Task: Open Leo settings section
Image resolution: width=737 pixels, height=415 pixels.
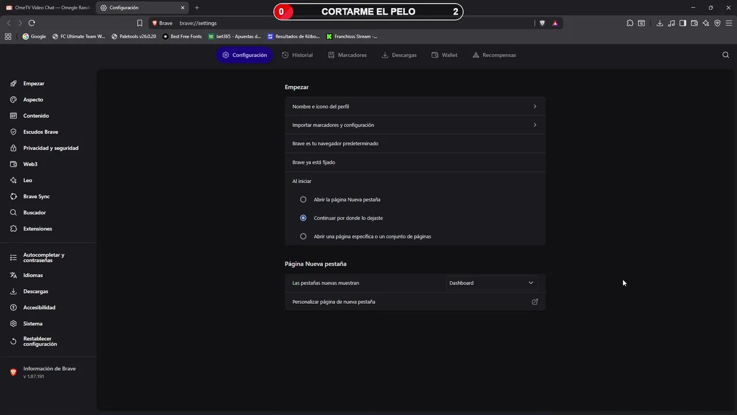Action: (28, 180)
